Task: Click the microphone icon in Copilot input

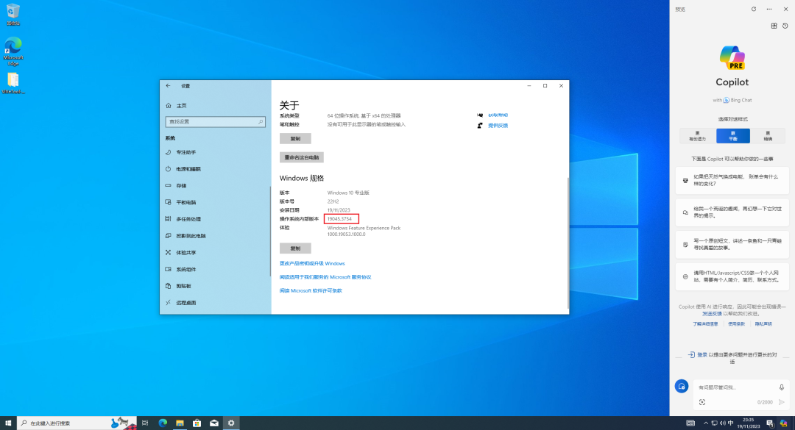Action: pyautogui.click(x=781, y=387)
